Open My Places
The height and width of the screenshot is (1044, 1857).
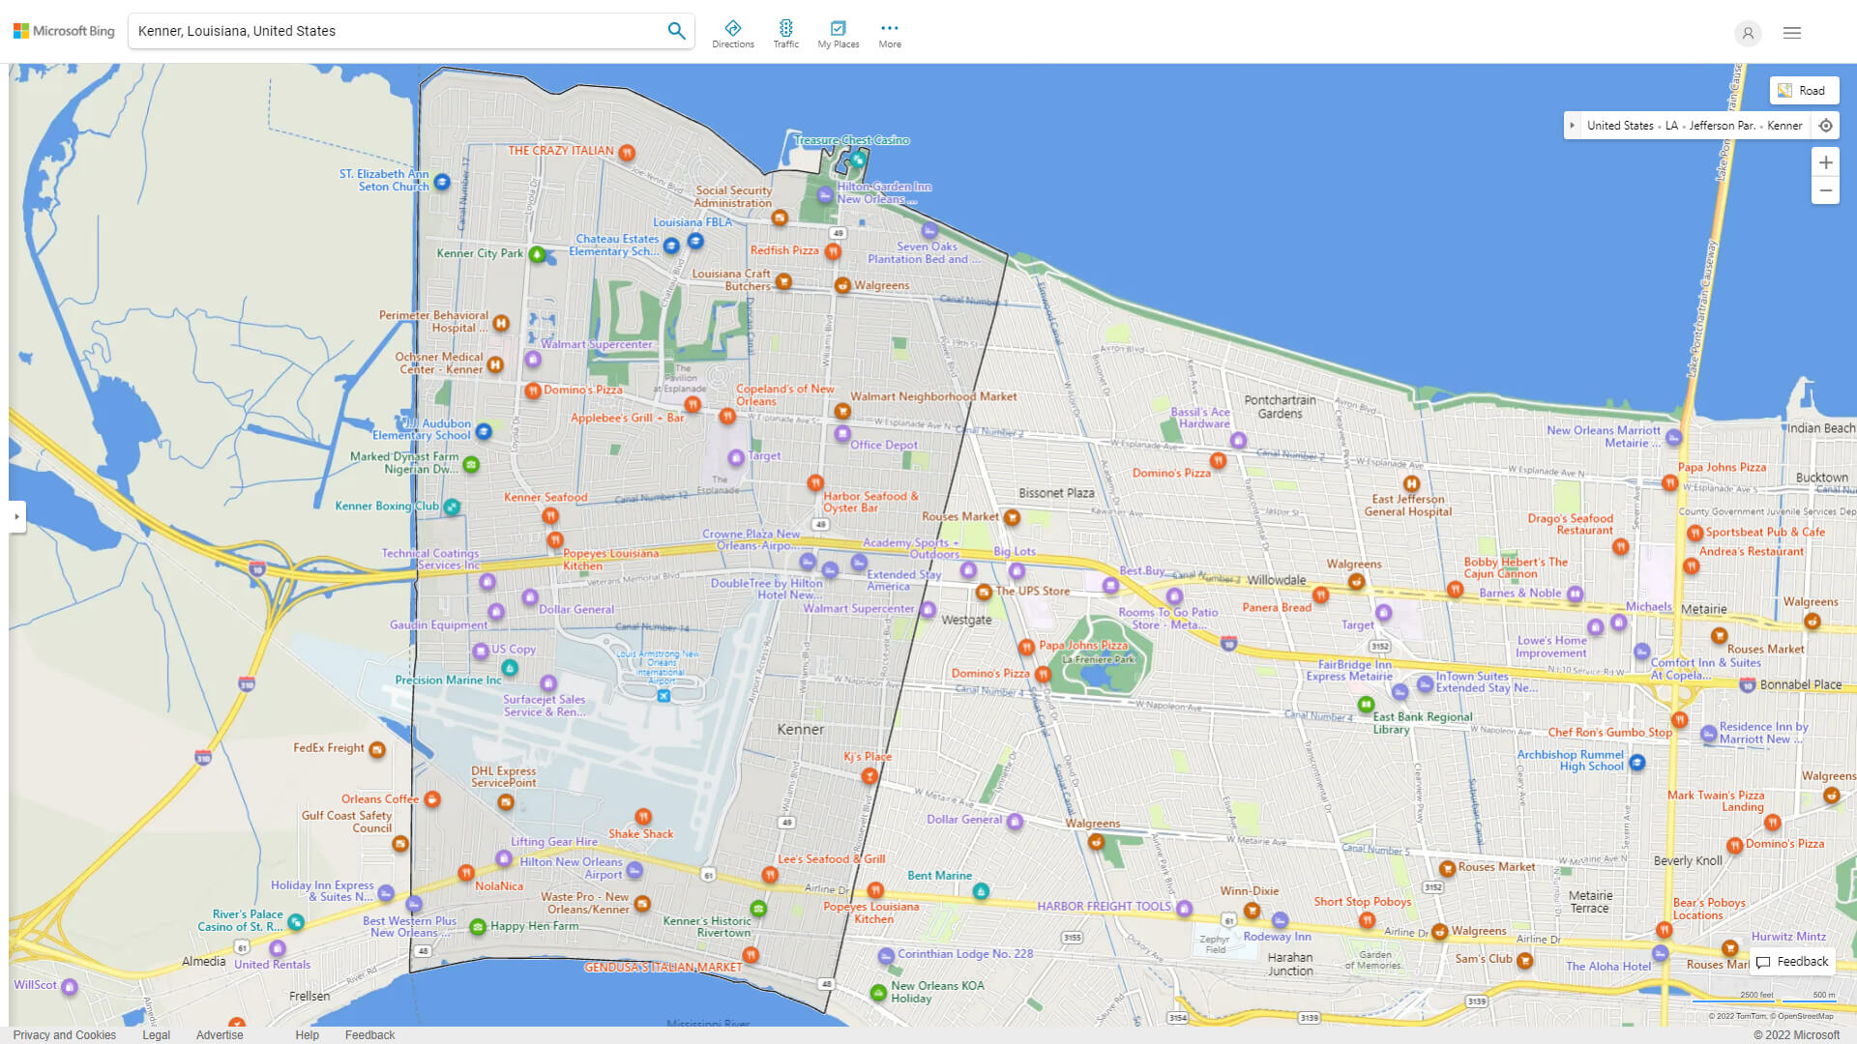click(838, 34)
